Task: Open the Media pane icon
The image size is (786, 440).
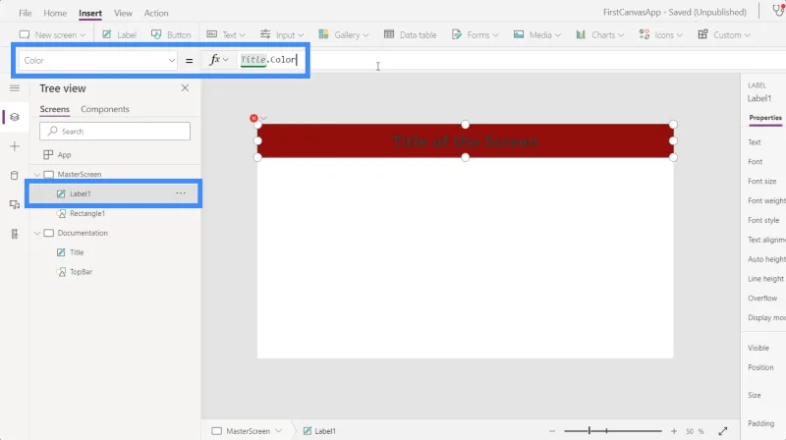Action: tap(15, 204)
